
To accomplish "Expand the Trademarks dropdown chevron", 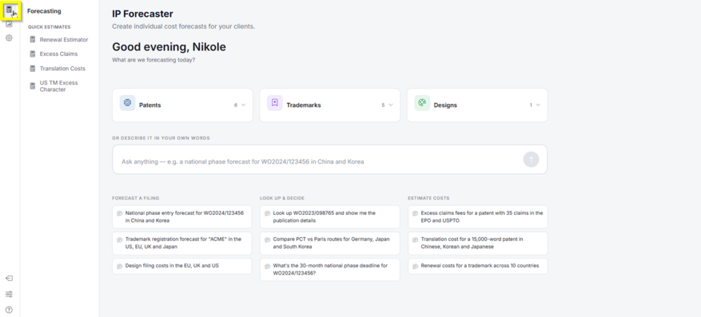I will coord(391,105).
